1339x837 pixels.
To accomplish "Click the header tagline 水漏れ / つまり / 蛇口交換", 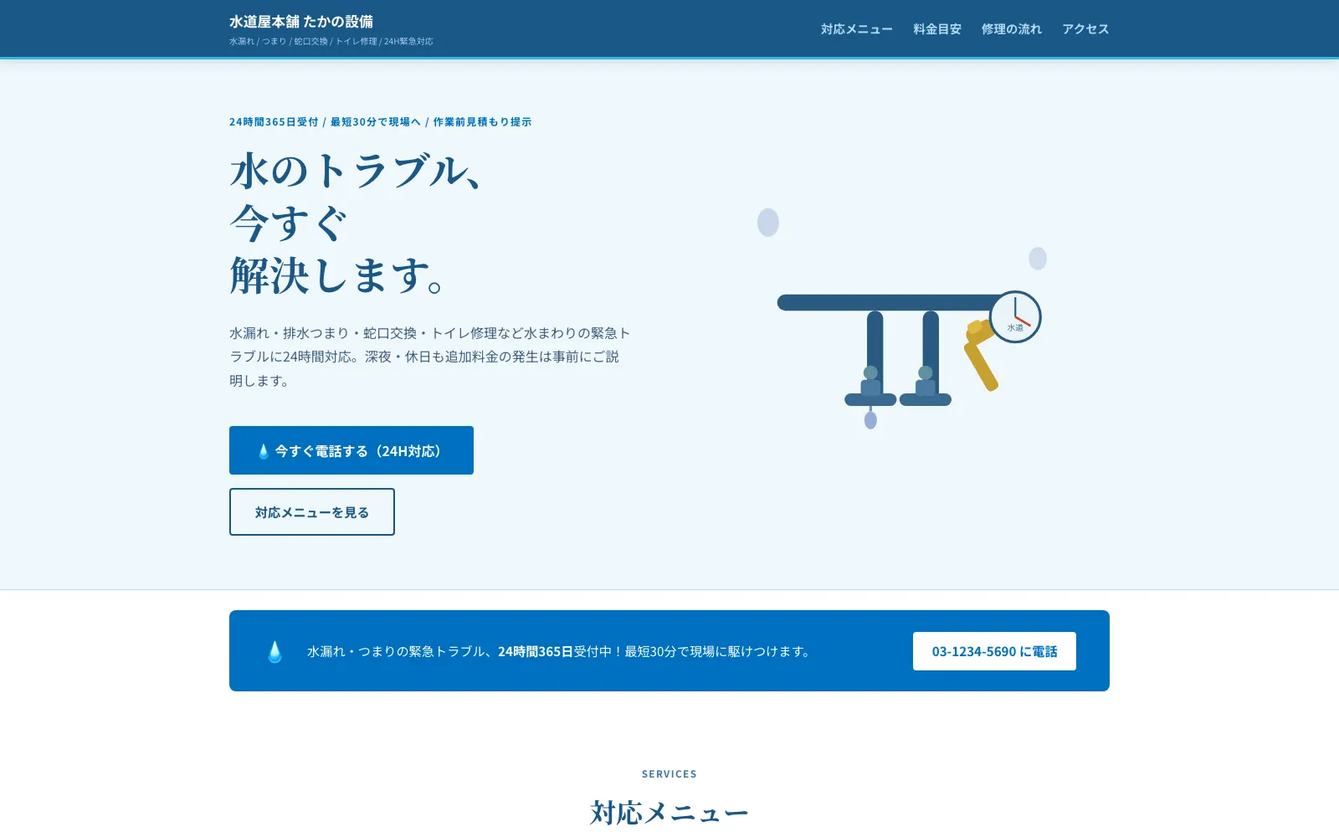I will pos(331,41).
